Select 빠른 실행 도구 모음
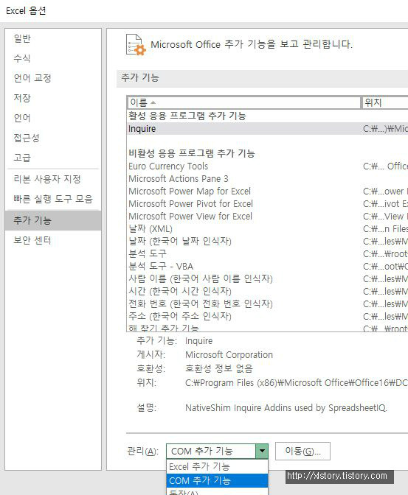 [53, 199]
